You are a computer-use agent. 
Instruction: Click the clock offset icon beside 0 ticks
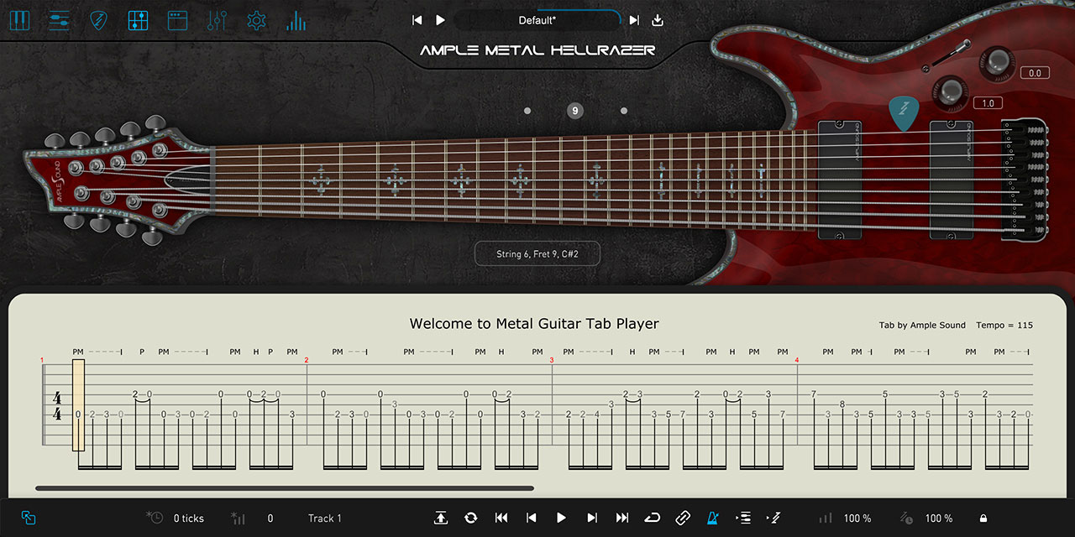(155, 518)
